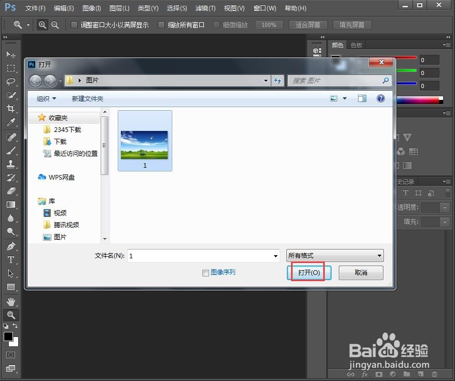Open the 文件(F) menu
Image resolution: width=455 pixels, height=381 pixels.
click(35, 8)
